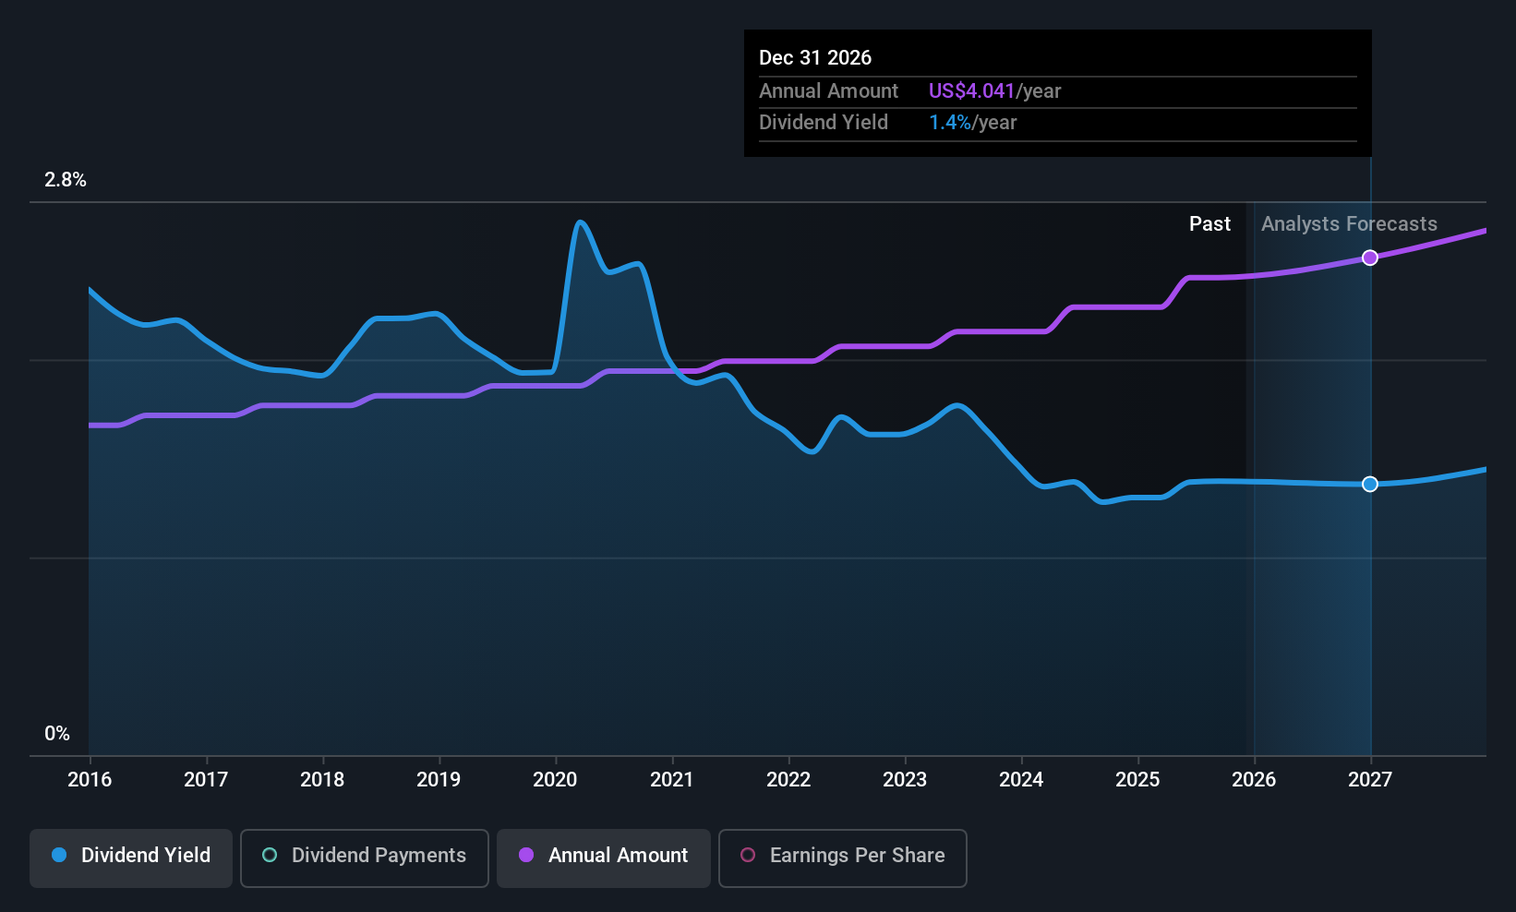Enable the Dividend Payments legend series
1516x912 pixels.
pyautogui.click(x=364, y=857)
